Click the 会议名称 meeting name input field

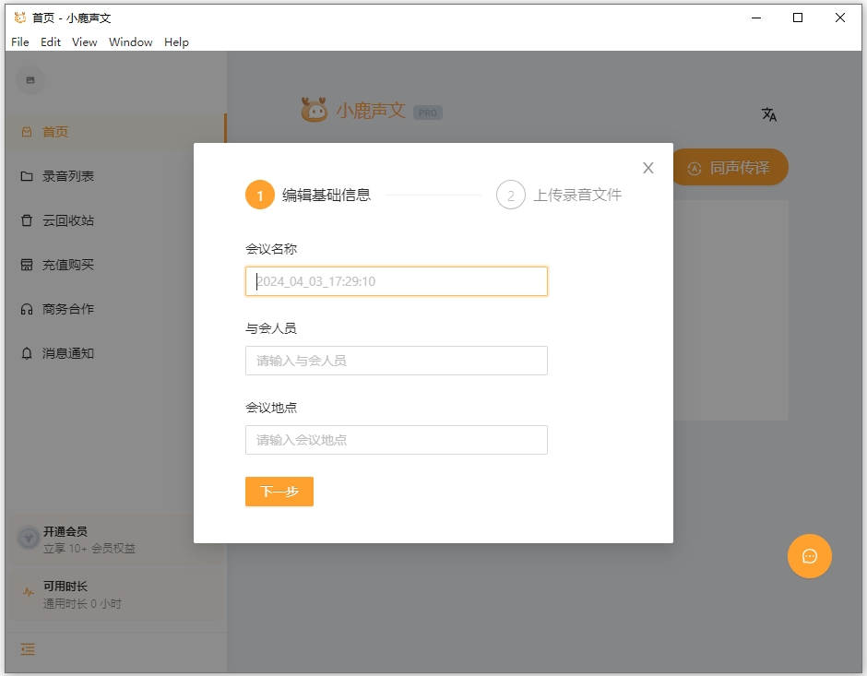396,281
